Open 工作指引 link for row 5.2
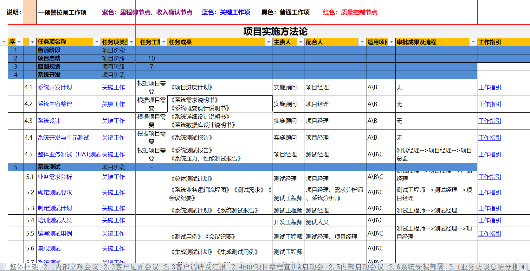 (490, 192)
